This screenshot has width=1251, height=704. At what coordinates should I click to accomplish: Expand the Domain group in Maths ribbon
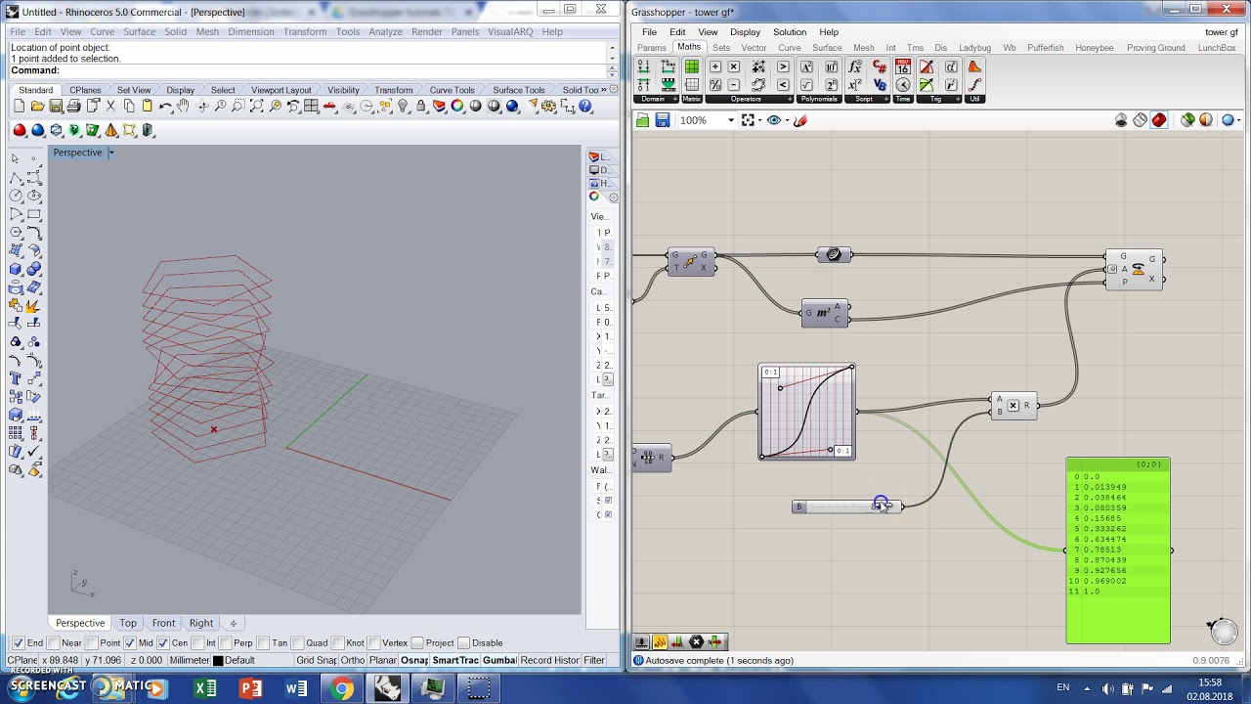click(x=675, y=99)
